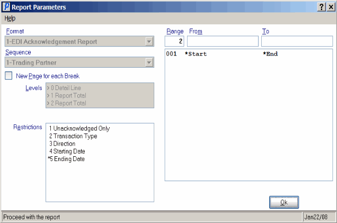Click the Jan22/08 date in status bar

tap(316, 217)
